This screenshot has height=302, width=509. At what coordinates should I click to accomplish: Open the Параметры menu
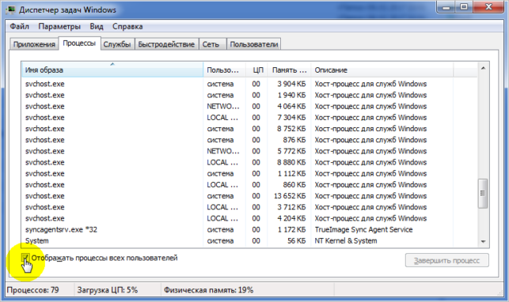pyautogui.click(x=59, y=27)
